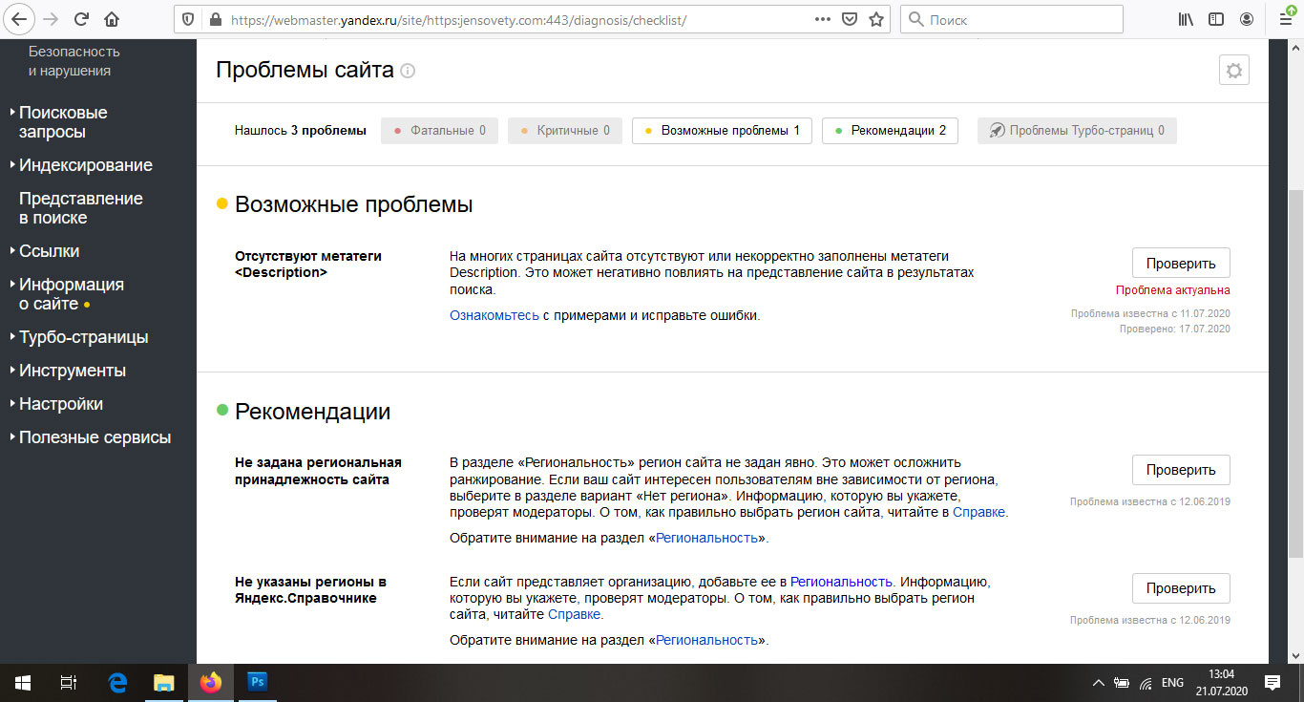This screenshot has width=1304, height=702.
Task: Open Региональность link under региональная принадлежность
Action: (707, 538)
